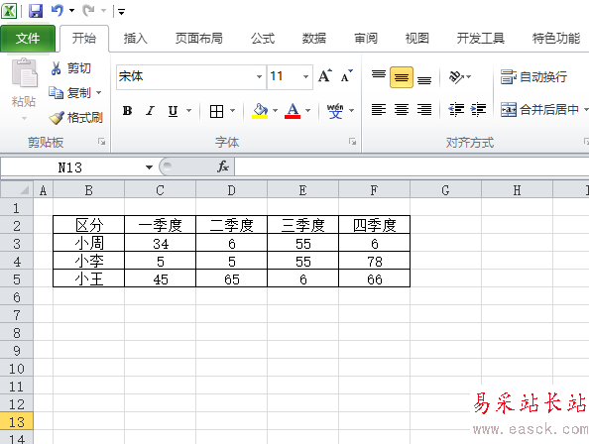Click the Format Painter brush
This screenshot has height=444, width=589.
click(76, 118)
